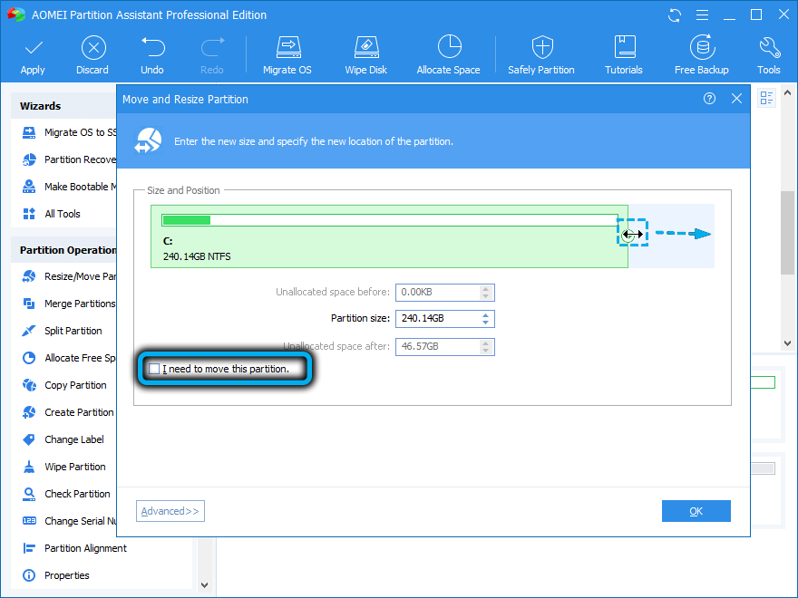Expand the Advanced options section
This screenshot has width=798, height=598.
pos(170,511)
